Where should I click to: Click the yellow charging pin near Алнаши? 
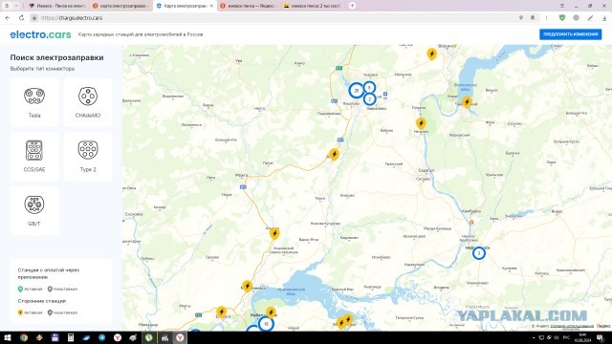tap(274, 233)
